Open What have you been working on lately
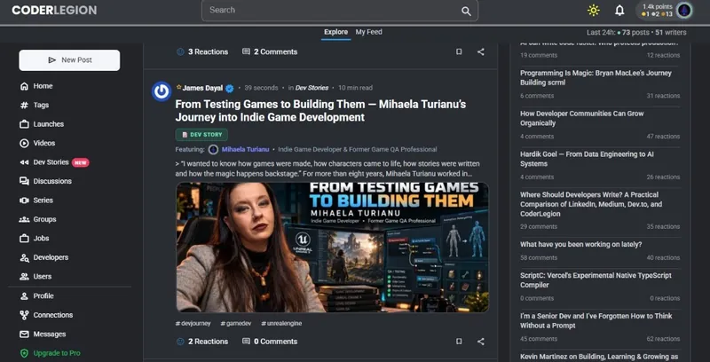Viewport: 710px width, 362px height. (581, 244)
